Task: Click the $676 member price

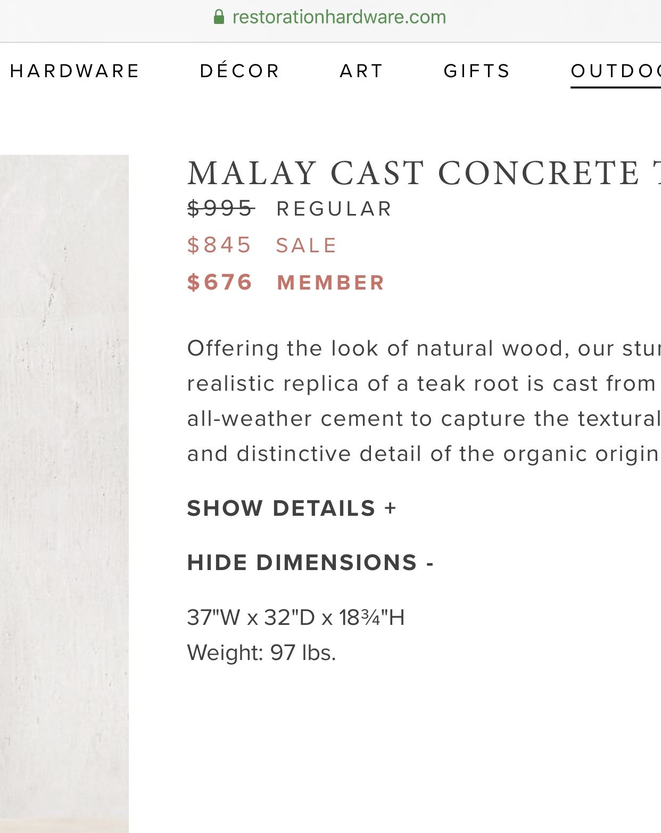Action: coord(220,282)
